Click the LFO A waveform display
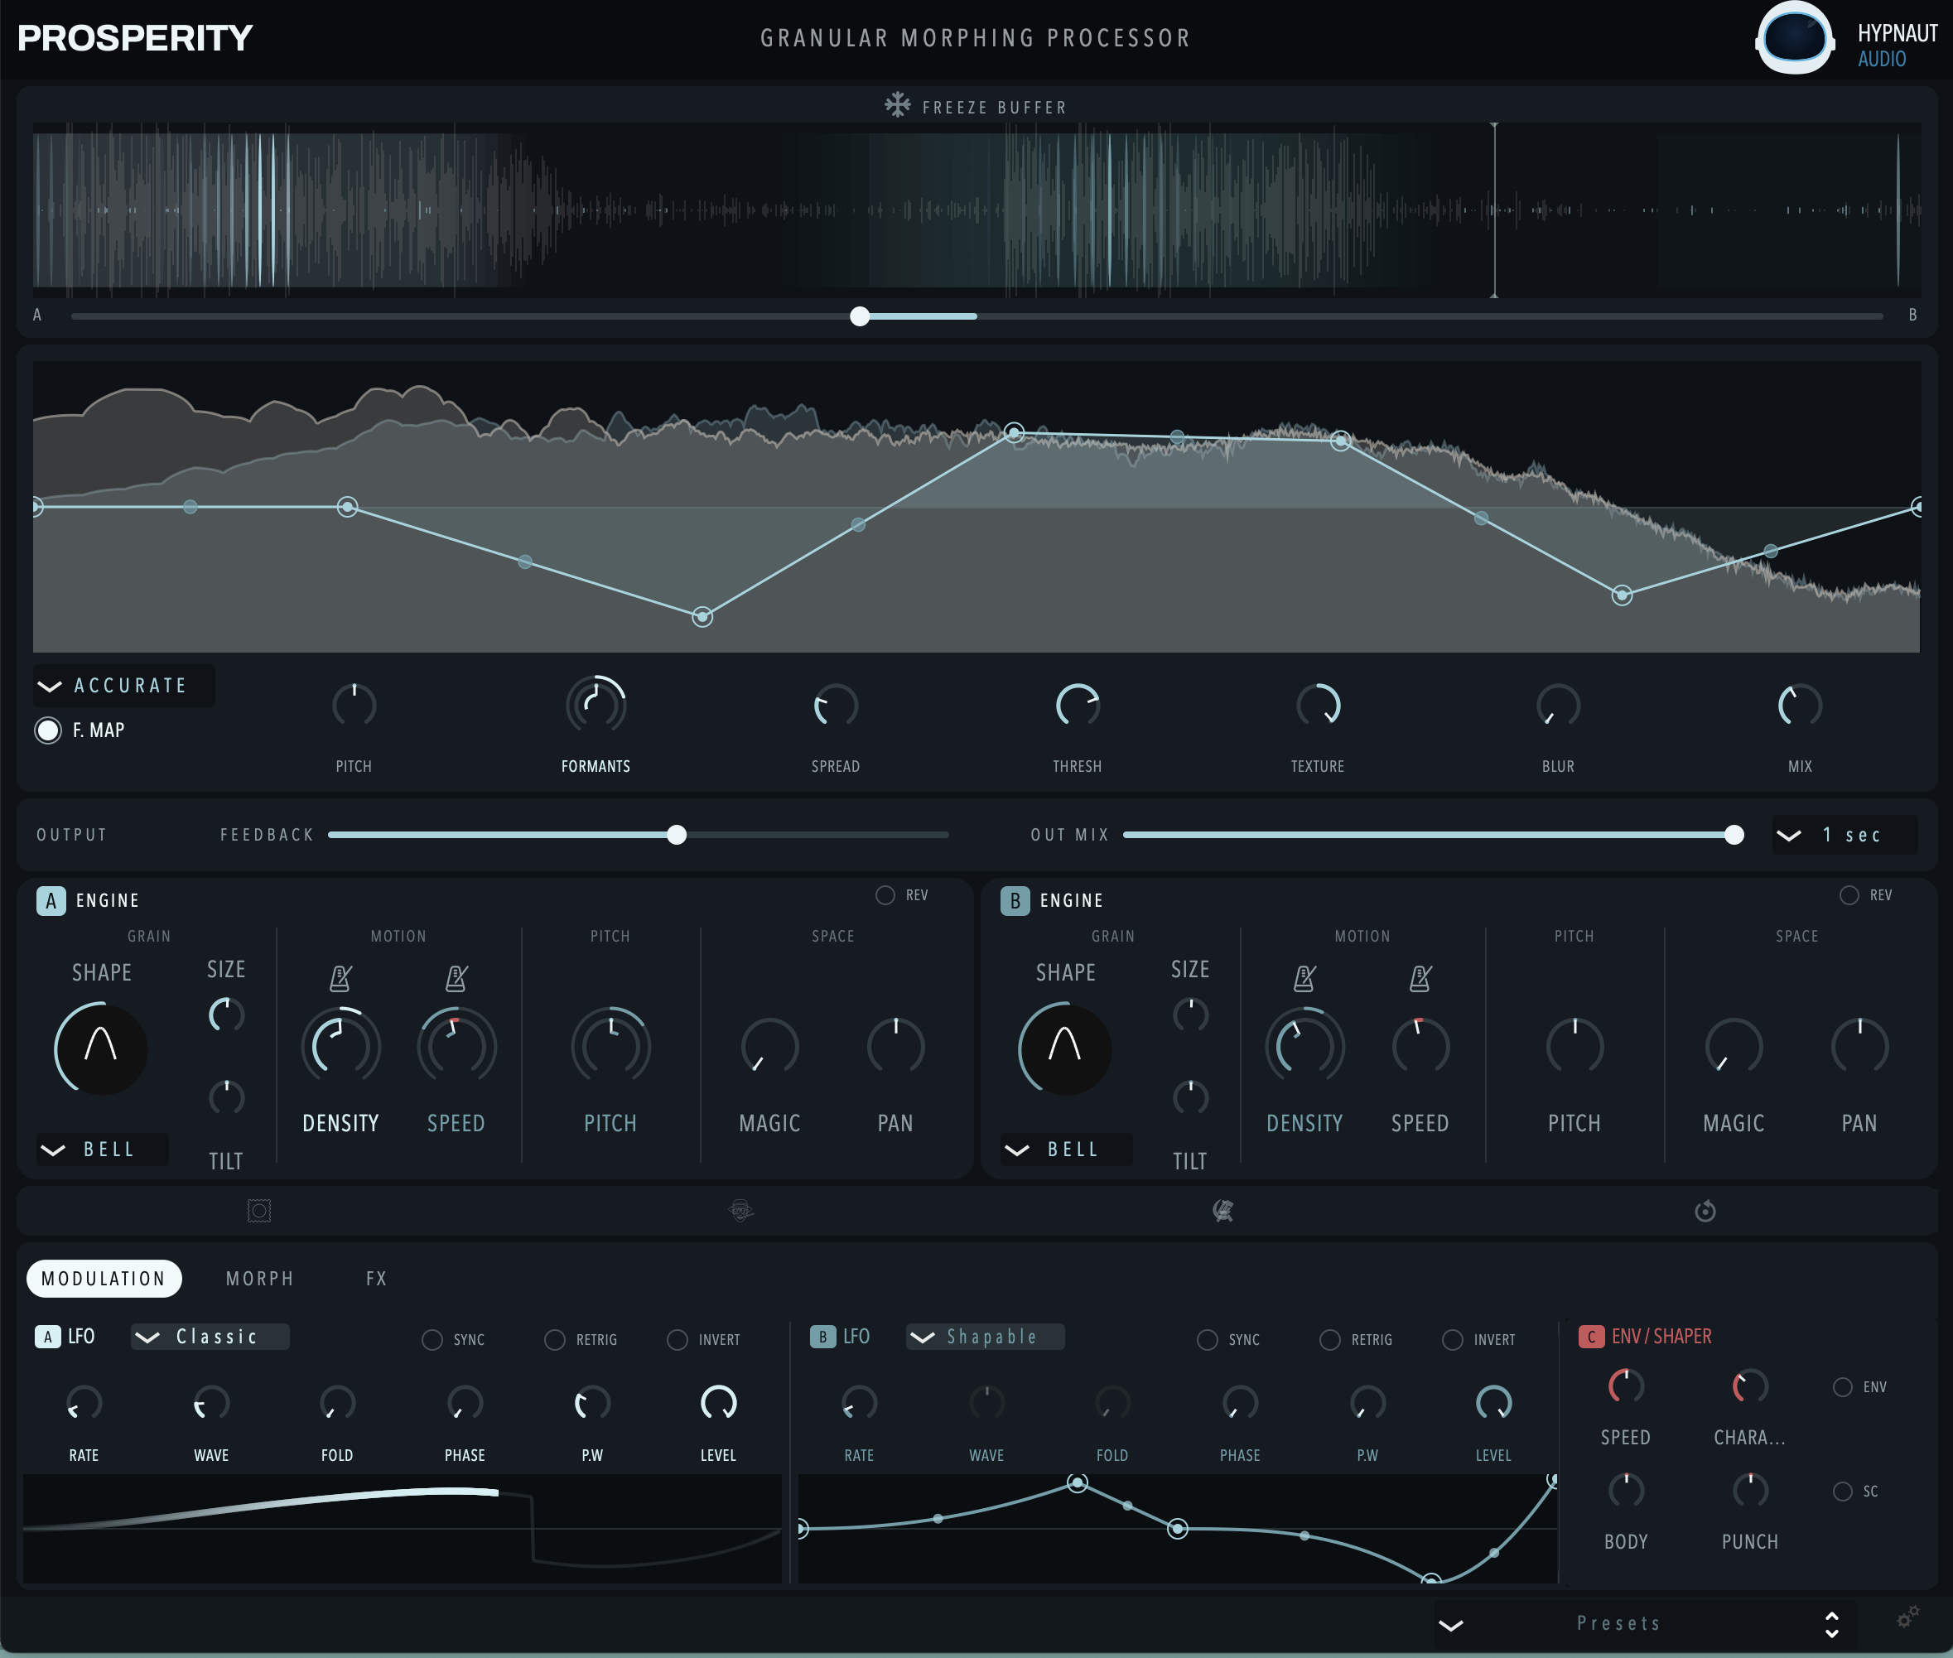Viewport: 1953px width, 1658px height. point(403,1528)
